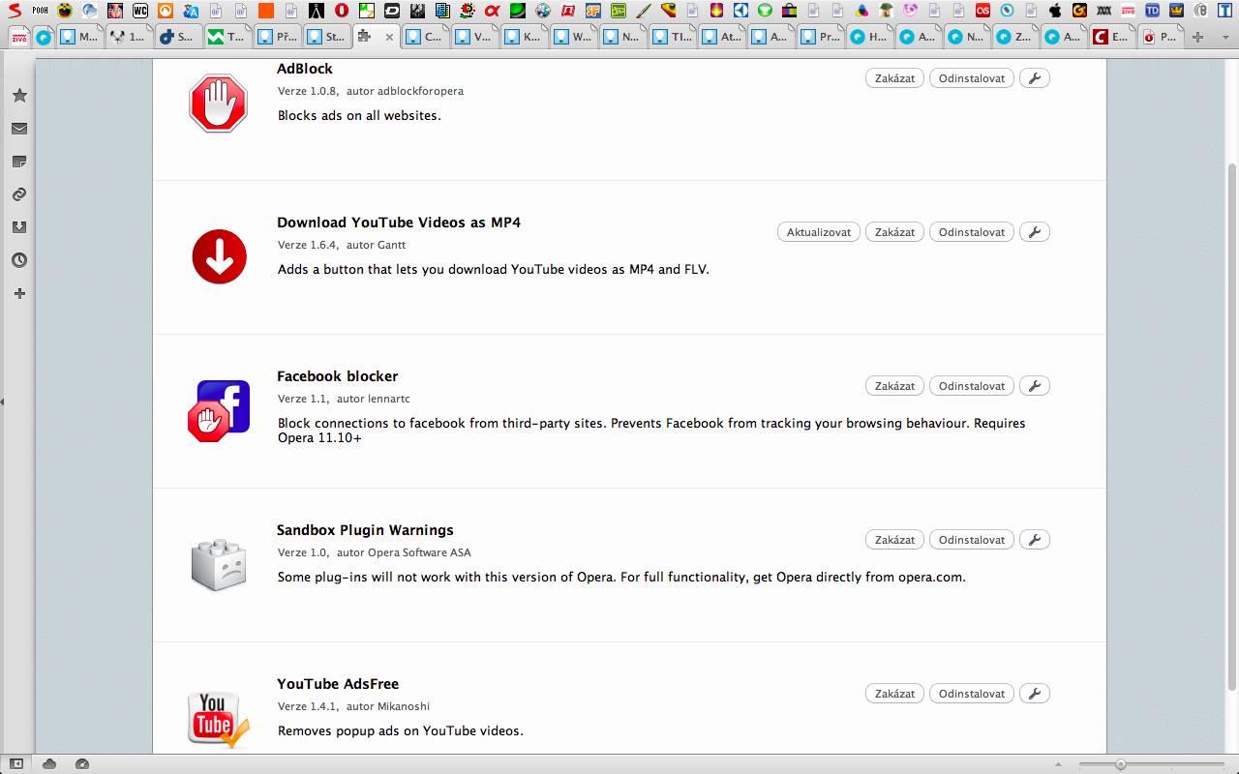Screen dimensions: 1239x774
Task: Click the vertical page scrollbar
Action: (1232, 426)
